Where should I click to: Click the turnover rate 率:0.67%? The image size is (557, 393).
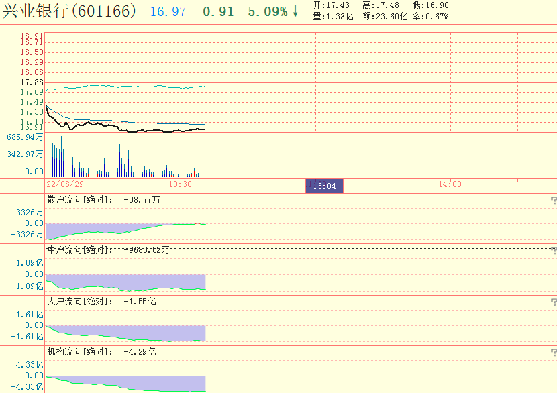pos(431,16)
